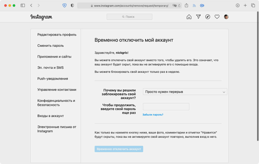The height and width of the screenshot is (164, 259).
Task: Click Временно отключить аккаунт button
Action: click(x=119, y=149)
